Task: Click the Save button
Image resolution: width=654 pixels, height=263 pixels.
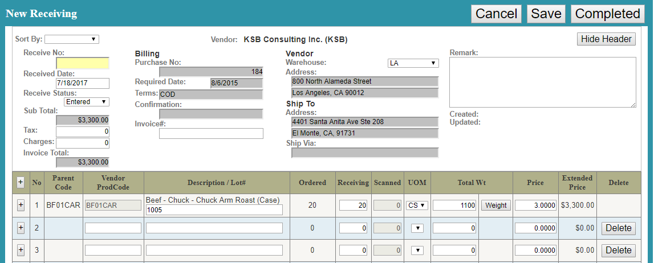Action: point(546,14)
